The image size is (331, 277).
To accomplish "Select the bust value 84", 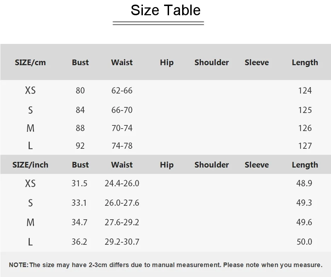I will pyautogui.click(x=80, y=110).
